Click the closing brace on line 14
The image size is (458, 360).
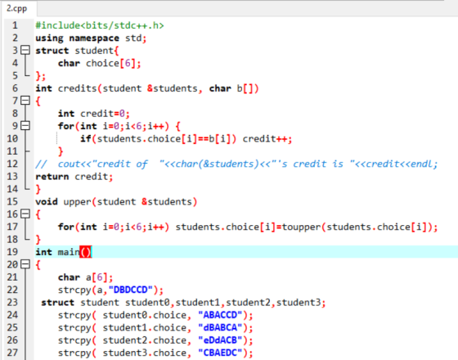pos(38,189)
